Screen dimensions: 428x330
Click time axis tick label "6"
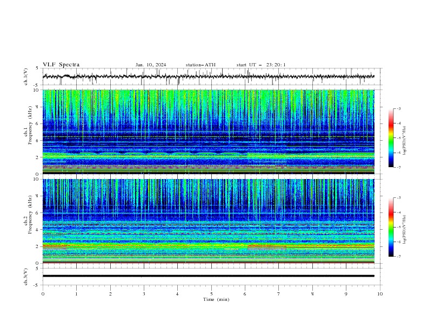pos(245,294)
